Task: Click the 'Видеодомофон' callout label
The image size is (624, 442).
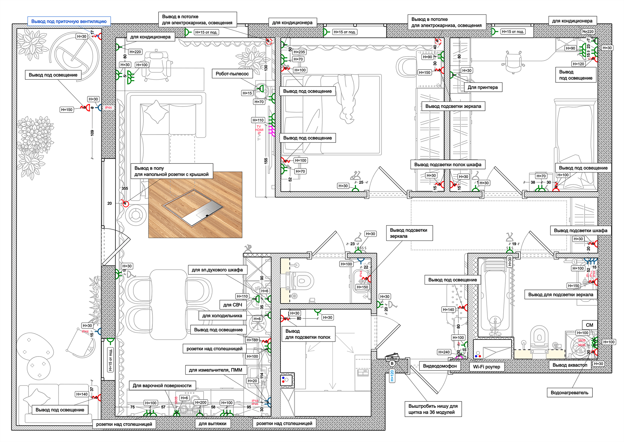Action: click(440, 366)
